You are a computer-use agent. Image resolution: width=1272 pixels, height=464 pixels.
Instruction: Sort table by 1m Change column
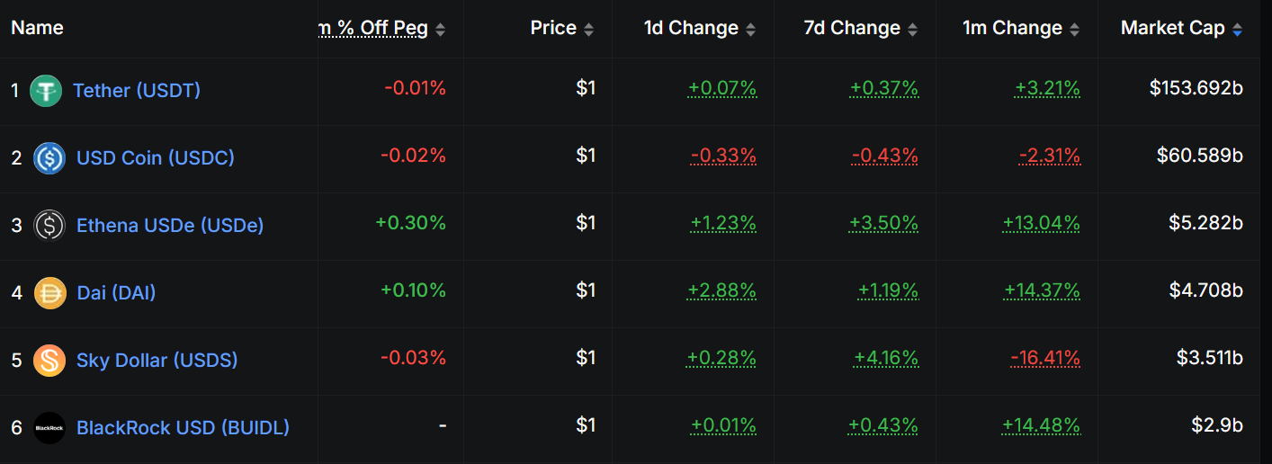[1012, 29]
